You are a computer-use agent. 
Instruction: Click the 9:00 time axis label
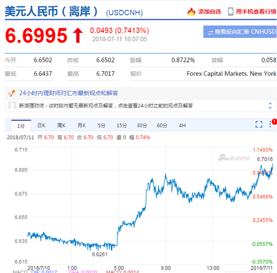pos(166,268)
